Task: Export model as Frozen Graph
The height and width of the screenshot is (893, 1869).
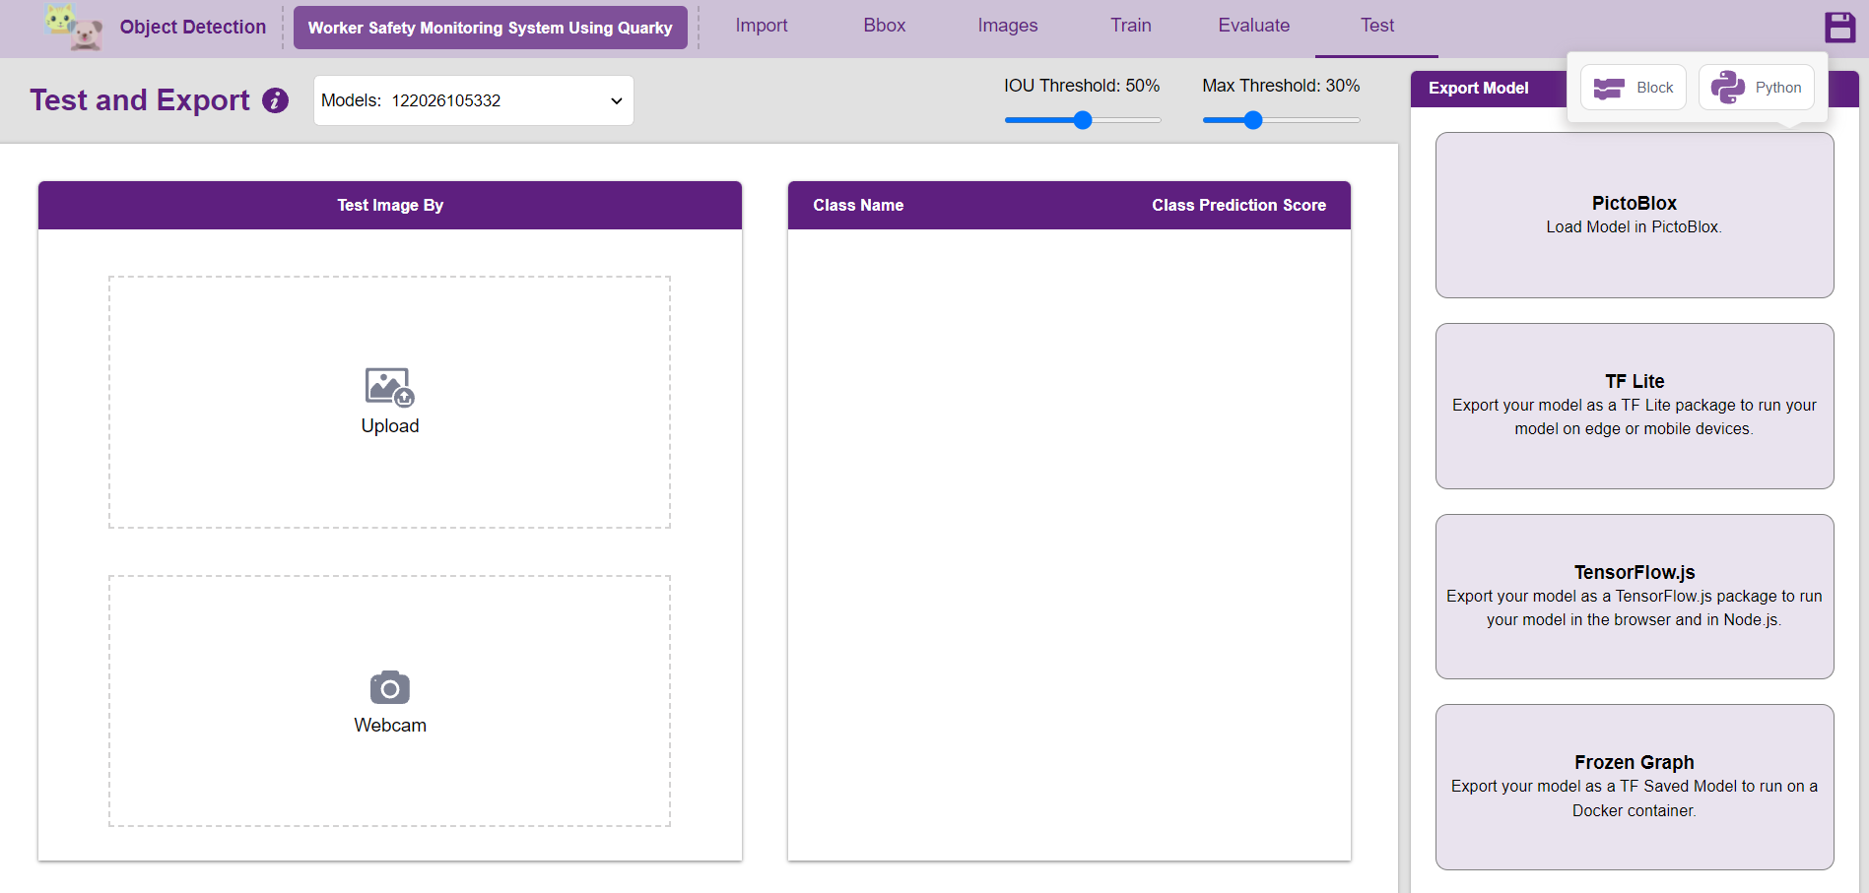Action: point(1635,787)
